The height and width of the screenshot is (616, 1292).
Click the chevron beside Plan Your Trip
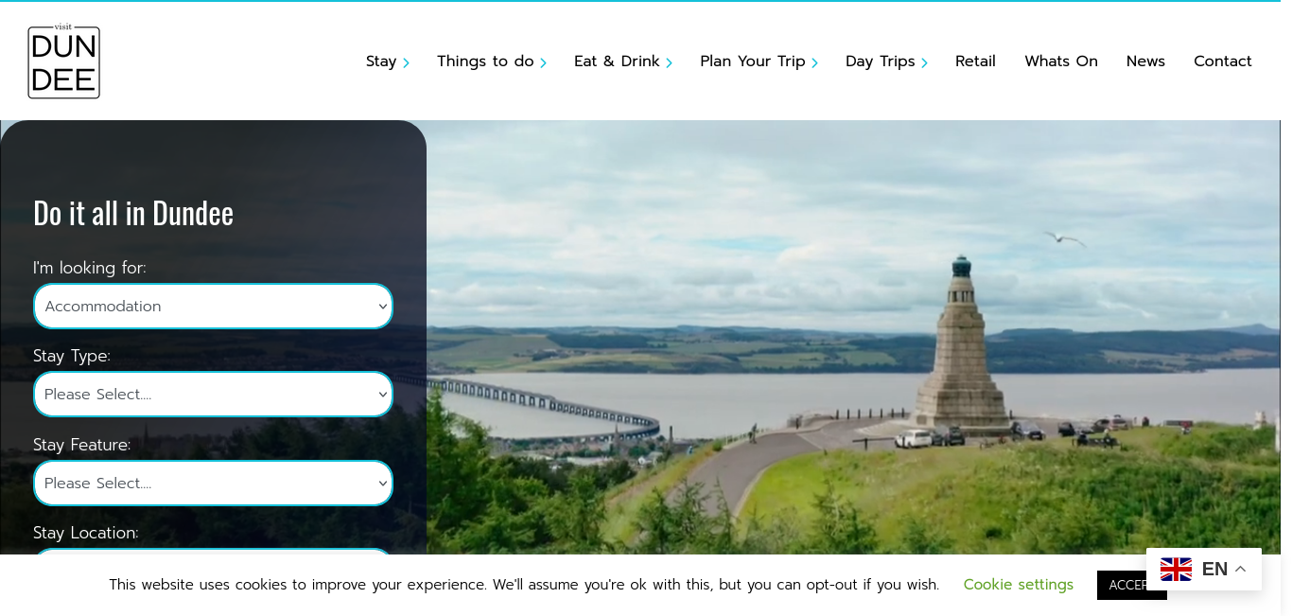[814, 62]
